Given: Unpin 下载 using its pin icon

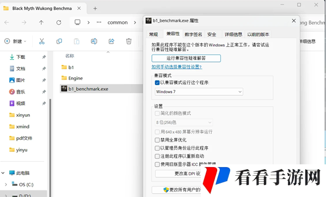Looking at the screenshot, I should click(44, 57).
